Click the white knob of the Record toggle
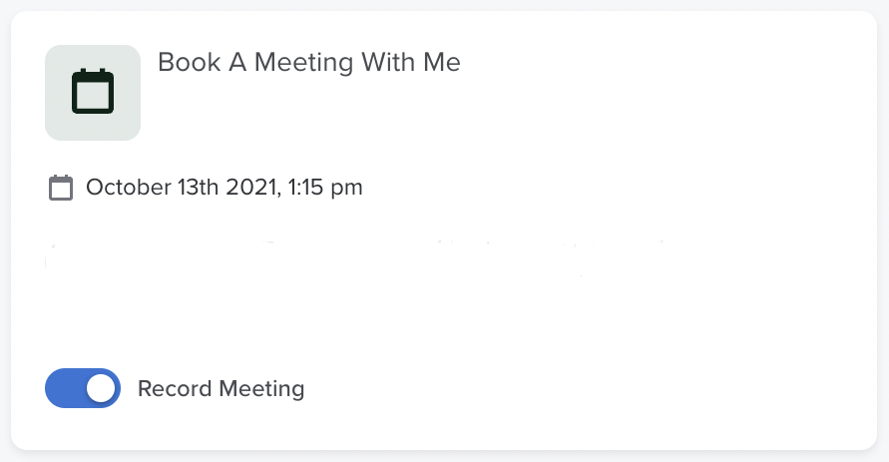The height and width of the screenshot is (462, 889). [x=101, y=388]
